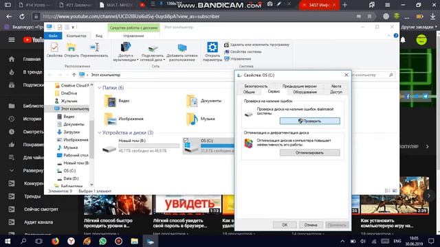Image resolution: width=440 pixels, height=247 pixels.
Task: Click the YouTube account avatar
Action: point(421,40)
